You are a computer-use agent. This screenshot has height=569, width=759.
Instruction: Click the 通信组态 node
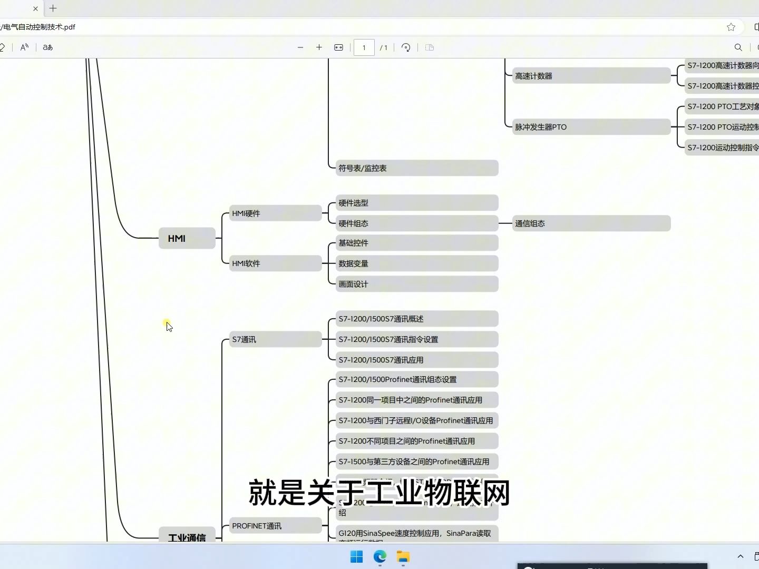[591, 223]
